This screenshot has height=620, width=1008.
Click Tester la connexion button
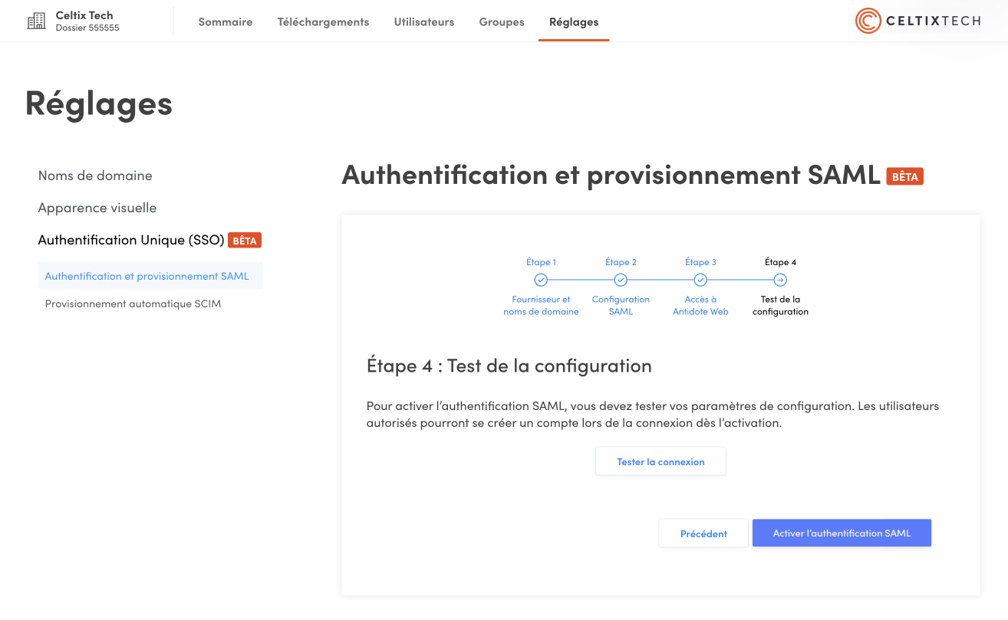point(660,461)
